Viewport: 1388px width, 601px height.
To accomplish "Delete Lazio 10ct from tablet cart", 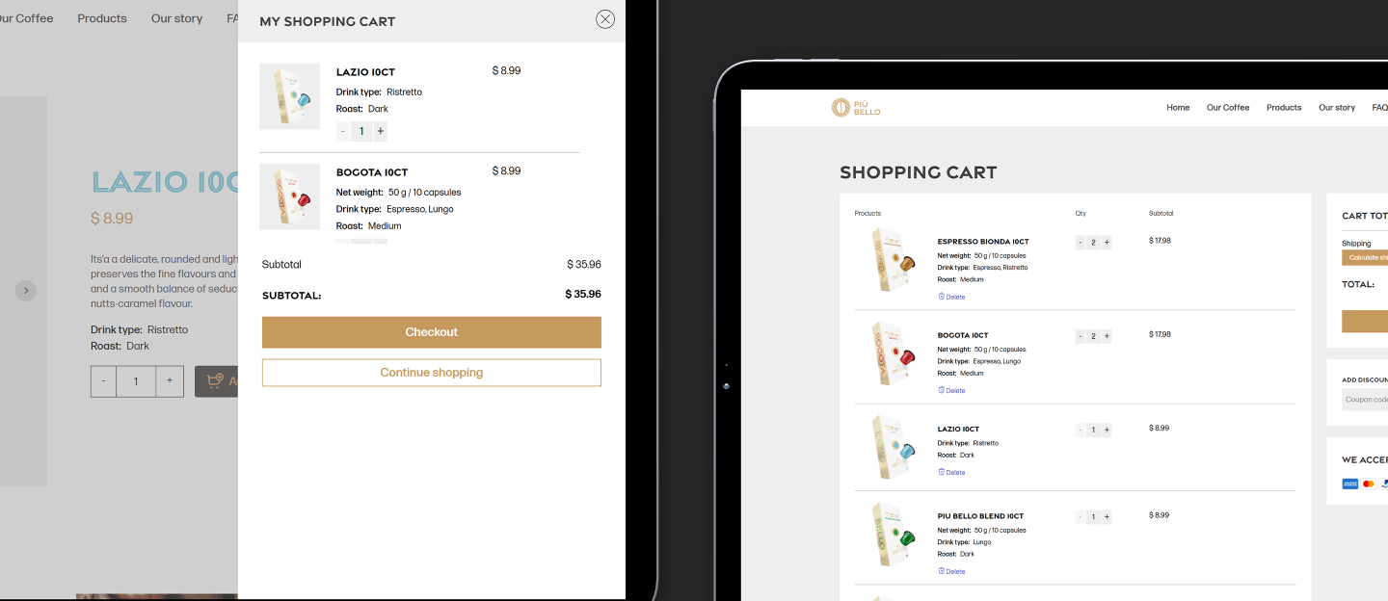I will point(951,472).
